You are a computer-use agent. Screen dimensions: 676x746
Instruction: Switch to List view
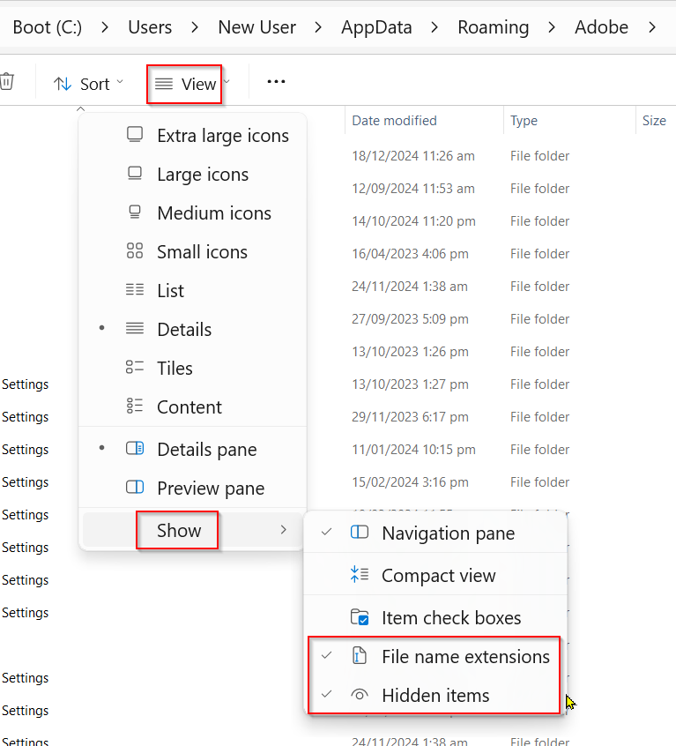pos(192,291)
